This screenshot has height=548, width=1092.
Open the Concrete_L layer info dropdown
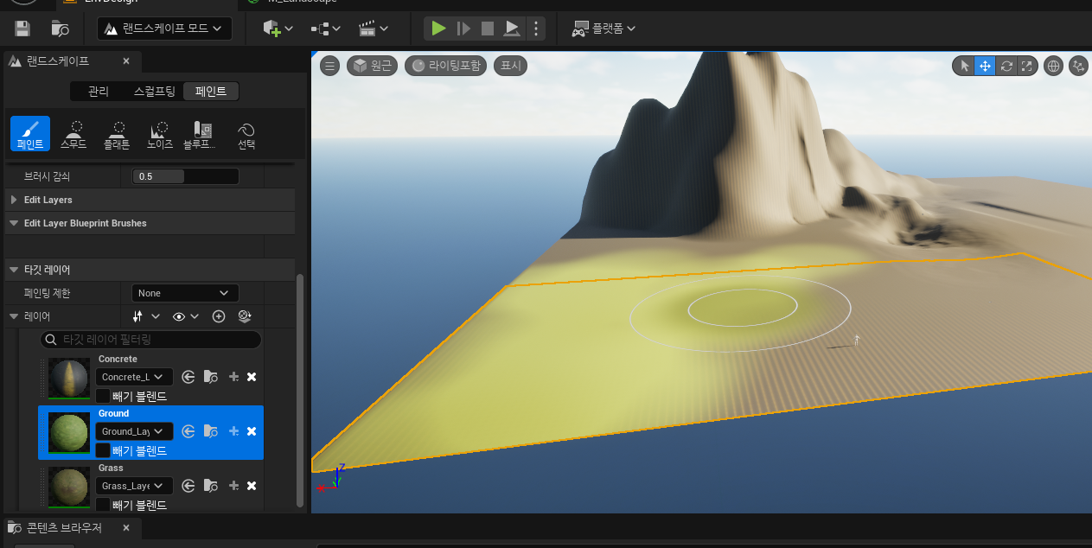point(134,377)
